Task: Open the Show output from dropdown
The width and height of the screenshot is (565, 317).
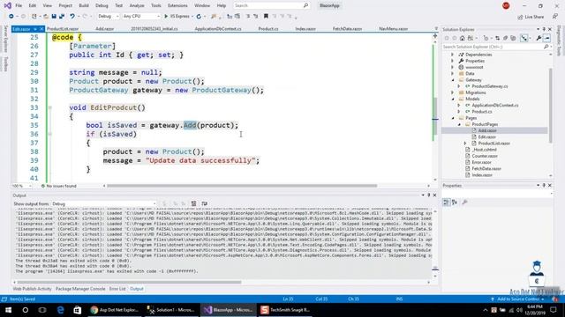Action: point(104,203)
